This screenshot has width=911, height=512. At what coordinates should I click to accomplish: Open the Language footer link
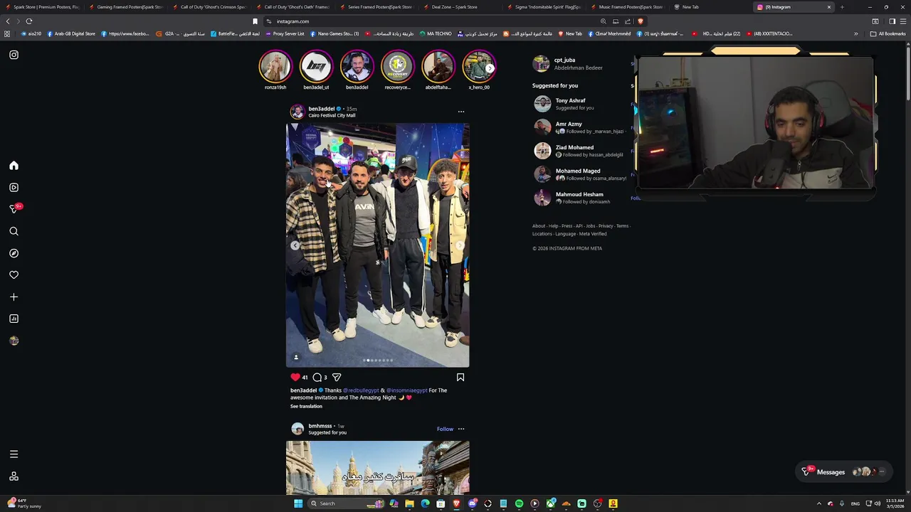pos(565,234)
